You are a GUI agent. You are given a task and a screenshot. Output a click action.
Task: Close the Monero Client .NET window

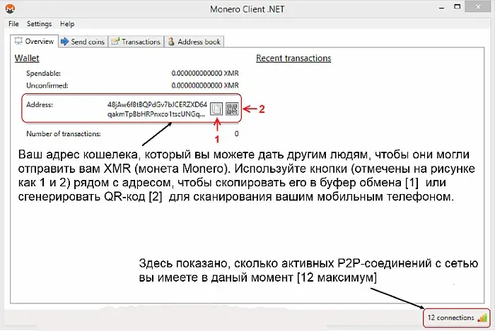(x=478, y=6)
